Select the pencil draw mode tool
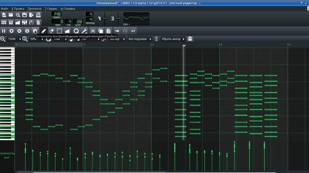Screen dimensions: 309x173 43,31
